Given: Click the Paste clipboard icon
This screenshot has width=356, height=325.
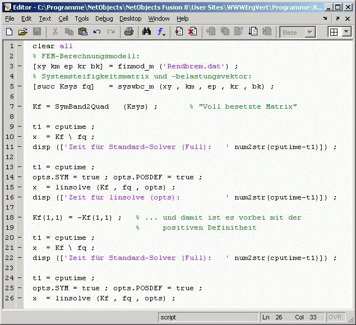Looking at the screenshot, I should pyautogui.click(x=83, y=32).
